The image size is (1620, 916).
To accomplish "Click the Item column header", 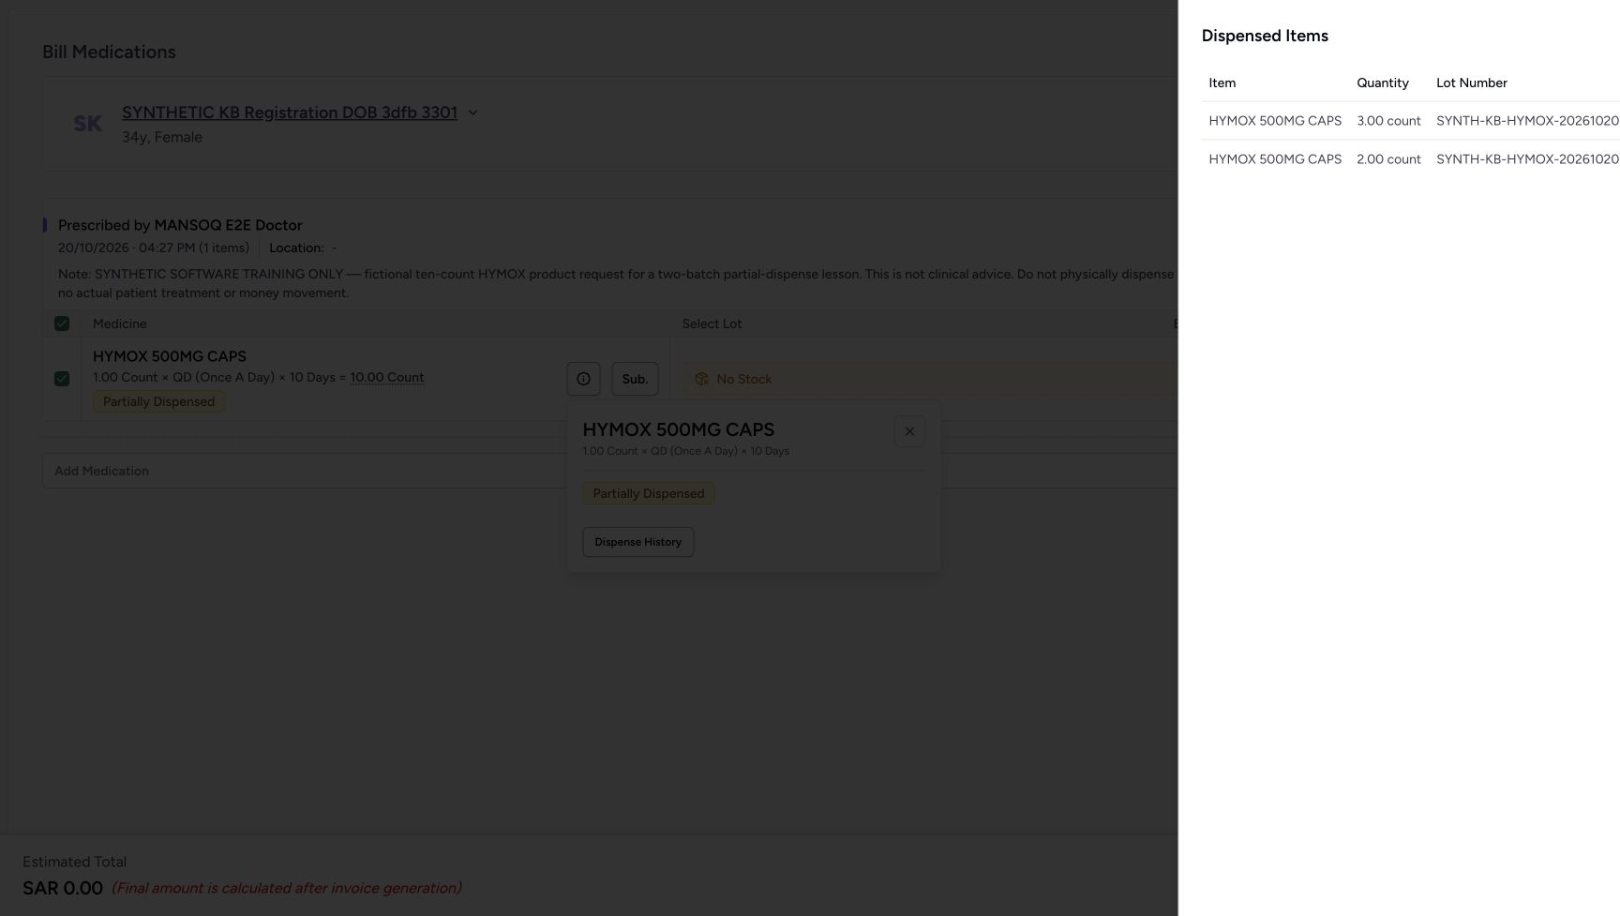I will coord(1222,83).
